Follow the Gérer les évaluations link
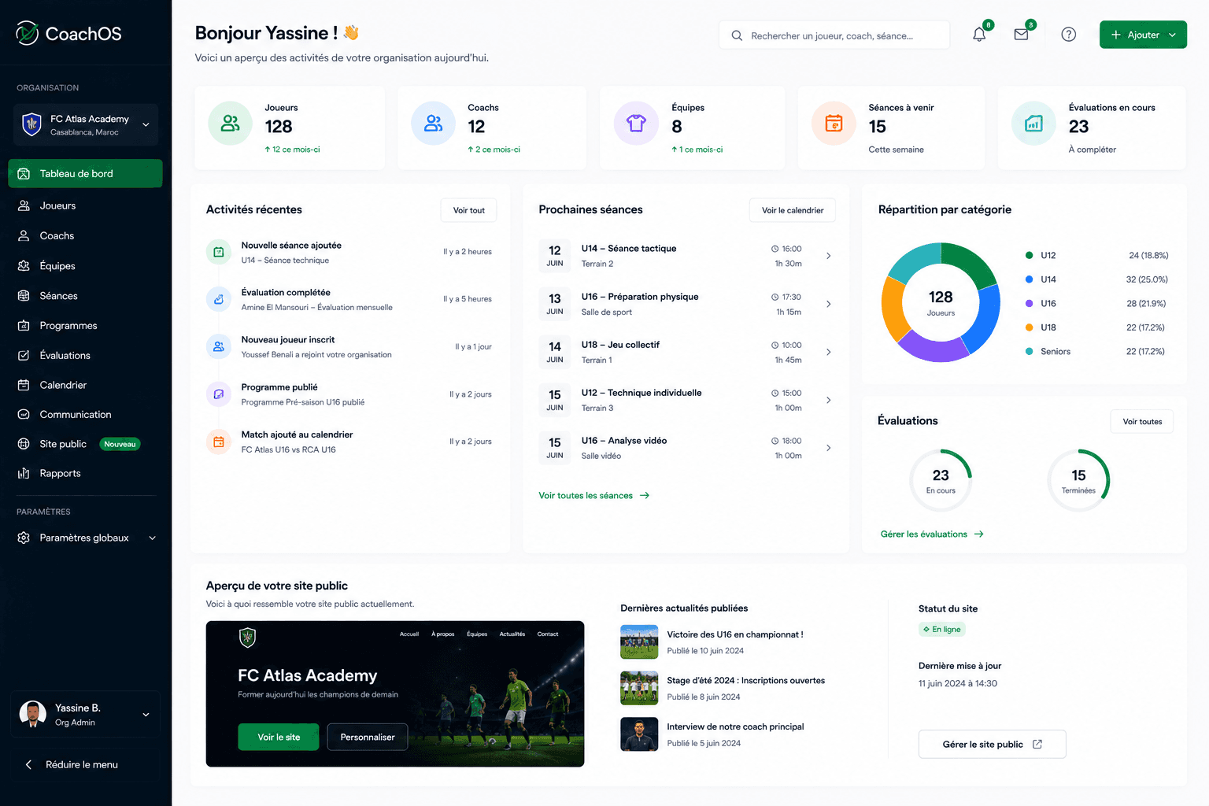Viewport: 1209px width, 806px height. [932, 534]
